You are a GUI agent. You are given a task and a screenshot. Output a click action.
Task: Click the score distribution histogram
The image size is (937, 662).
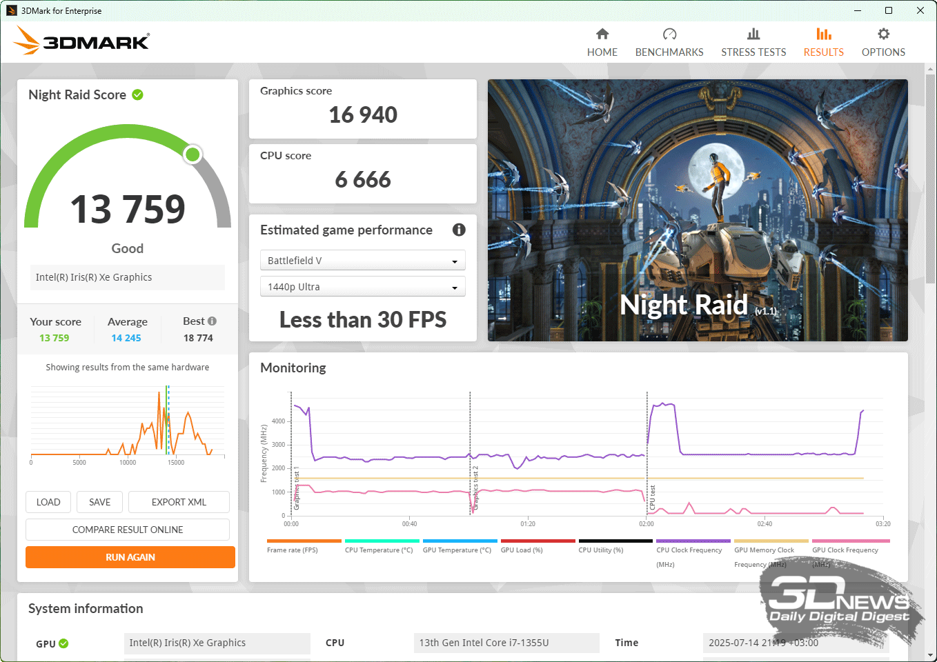pyautogui.click(x=128, y=421)
